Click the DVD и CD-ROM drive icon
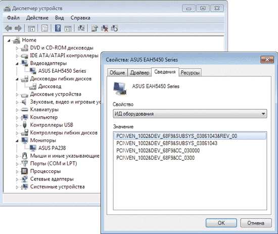 click(25, 48)
